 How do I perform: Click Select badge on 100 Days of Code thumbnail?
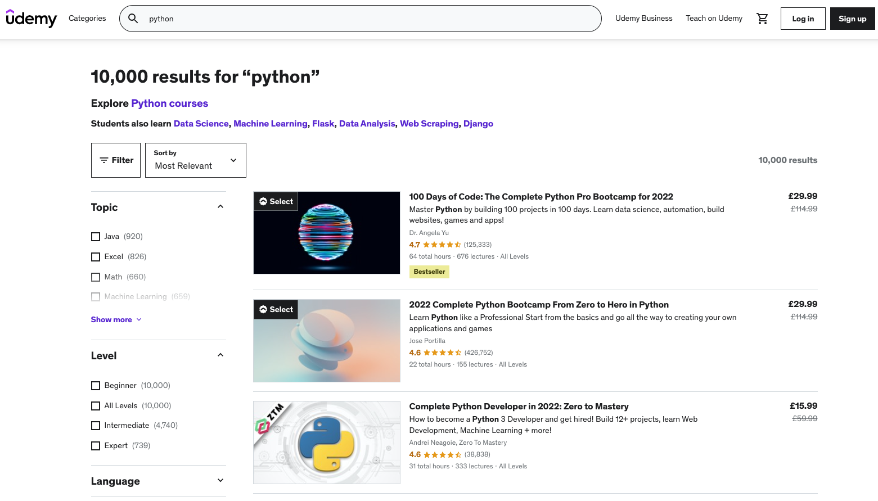[276, 201]
